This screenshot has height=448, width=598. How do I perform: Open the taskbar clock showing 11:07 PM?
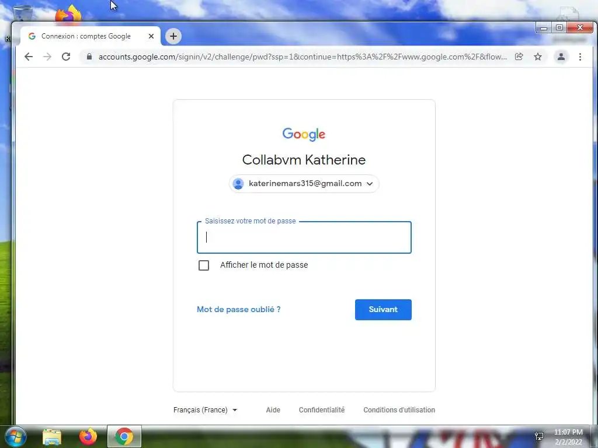[x=568, y=437]
